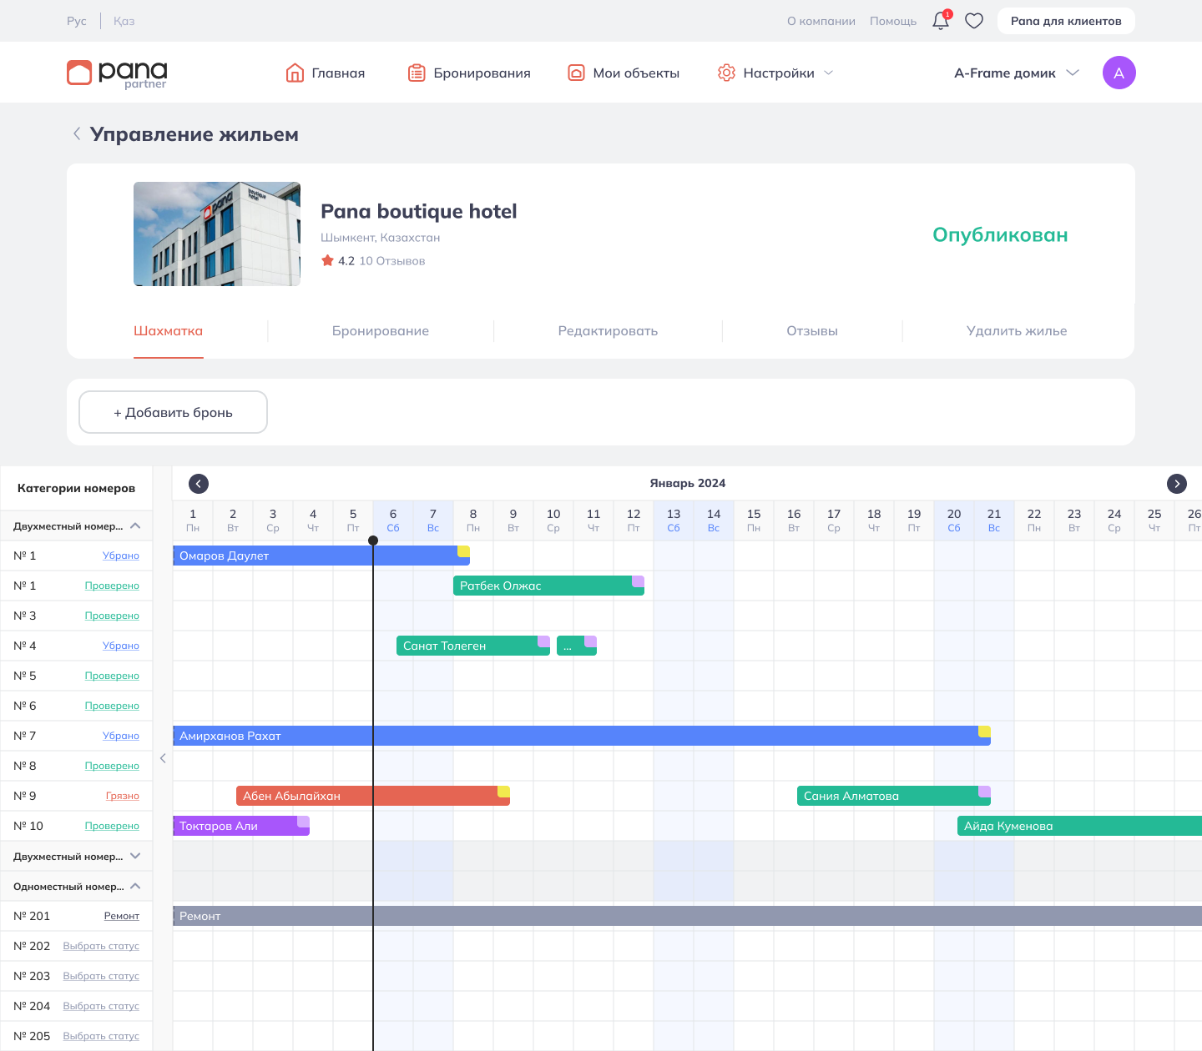Screen dimensions: 1202x1051
Task: Switch language to Каз
Action: (124, 21)
